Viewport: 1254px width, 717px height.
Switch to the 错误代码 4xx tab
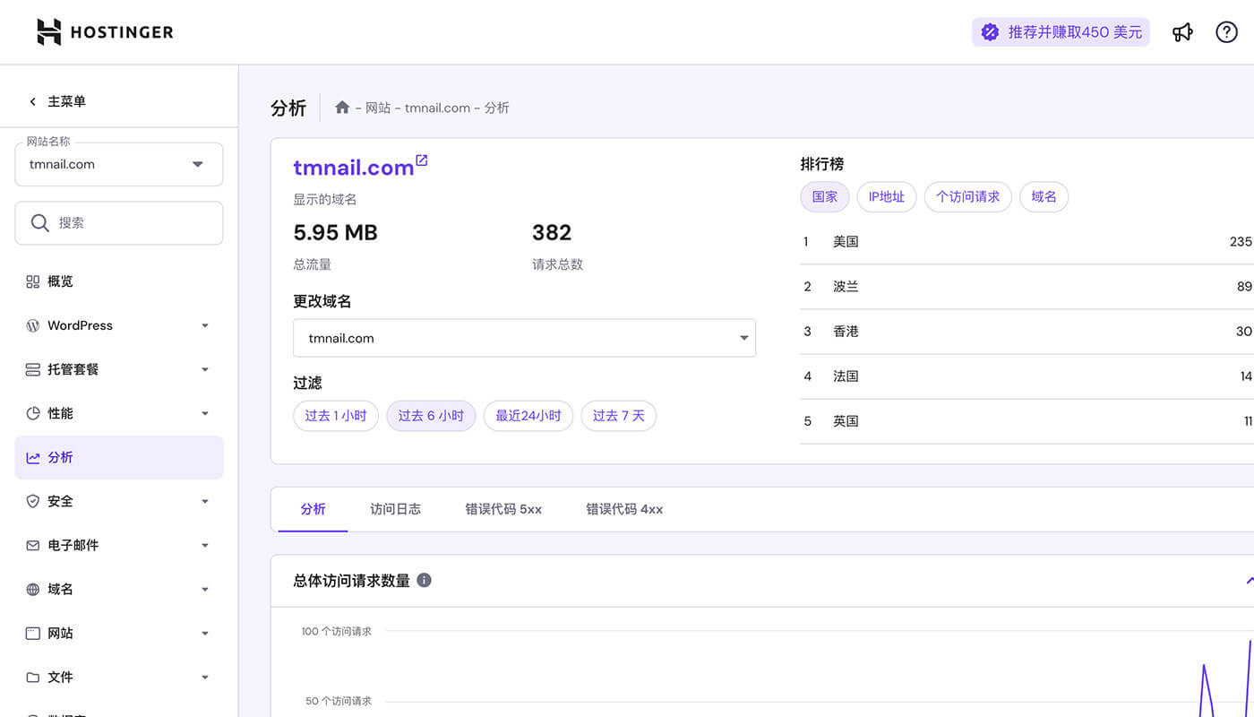624,509
